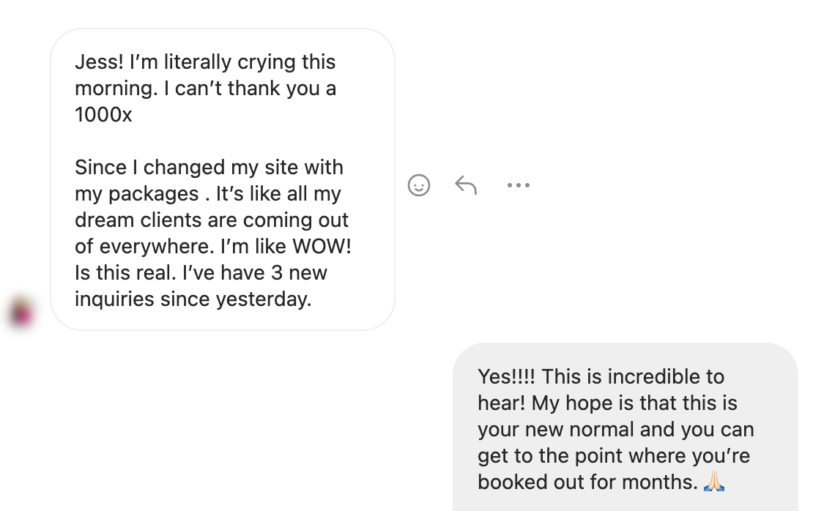
Task: Click the name "Jess!" in the first line
Action: (x=99, y=62)
